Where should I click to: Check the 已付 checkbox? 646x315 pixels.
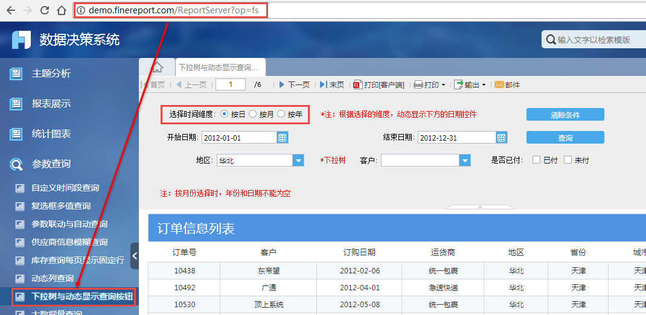(x=536, y=160)
